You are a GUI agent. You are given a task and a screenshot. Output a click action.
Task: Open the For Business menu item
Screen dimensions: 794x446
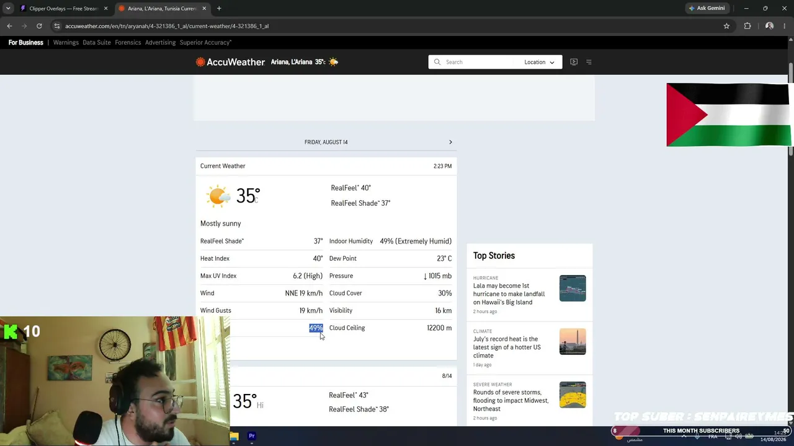26,43
